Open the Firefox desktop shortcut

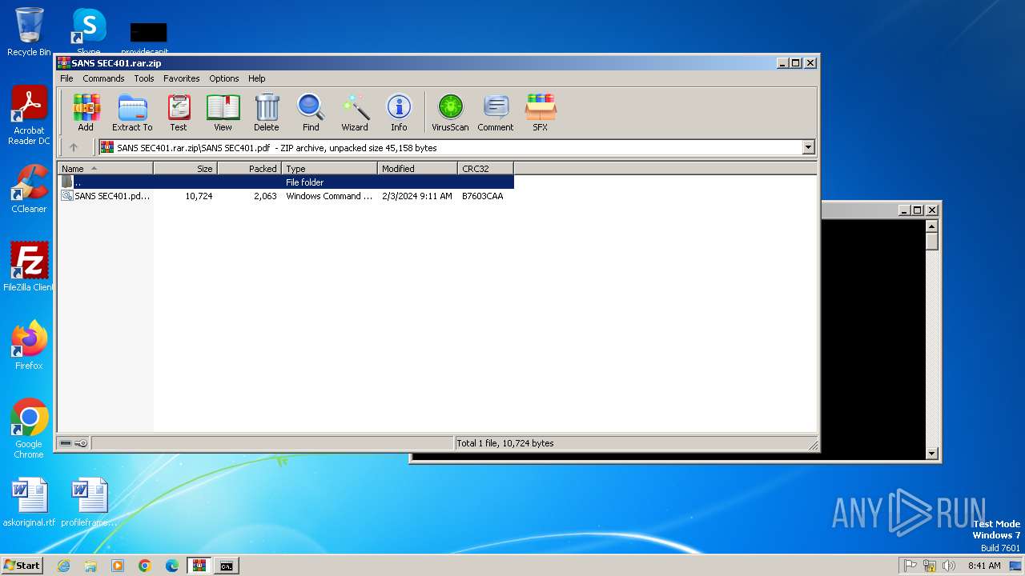(x=29, y=346)
